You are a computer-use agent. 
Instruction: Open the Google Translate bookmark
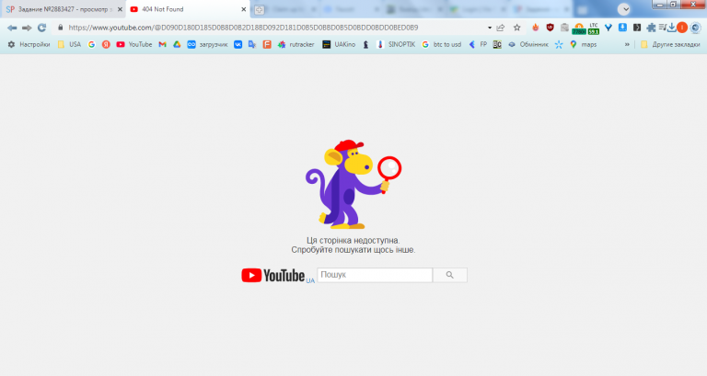252,44
